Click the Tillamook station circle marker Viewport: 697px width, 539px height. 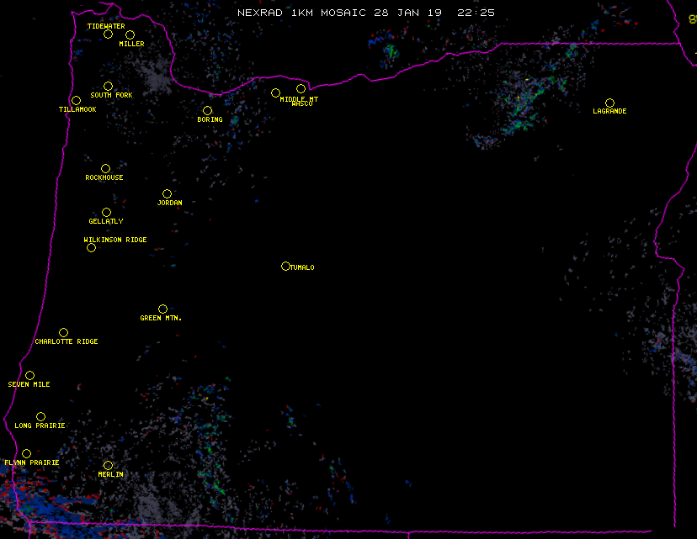click(x=76, y=101)
